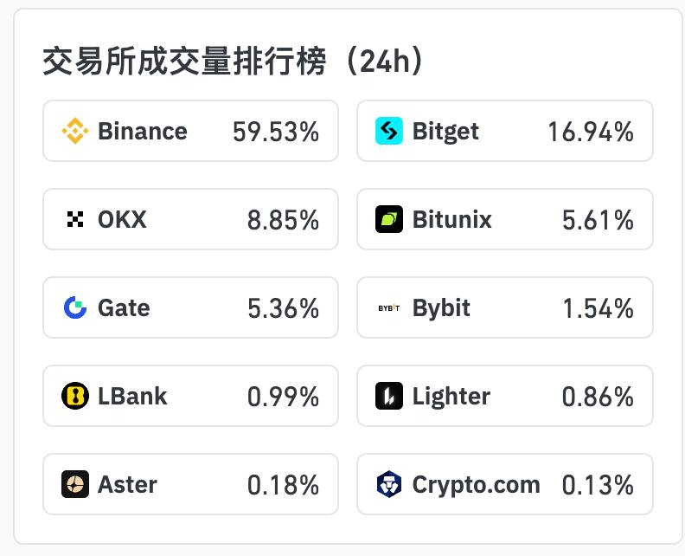Click Bitget's 16.94% volume share
This screenshot has height=556, width=685.
coord(591,132)
